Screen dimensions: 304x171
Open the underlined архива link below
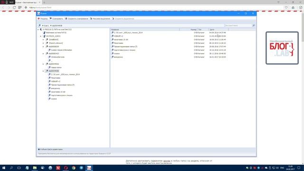[x=167, y=161]
